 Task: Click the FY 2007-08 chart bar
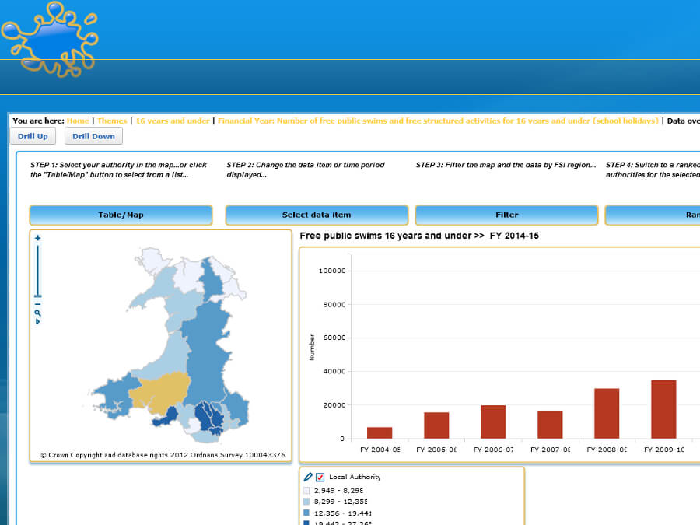[550, 425]
